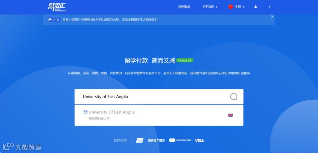
Task: Click the user account icon
Action: click(x=256, y=7)
